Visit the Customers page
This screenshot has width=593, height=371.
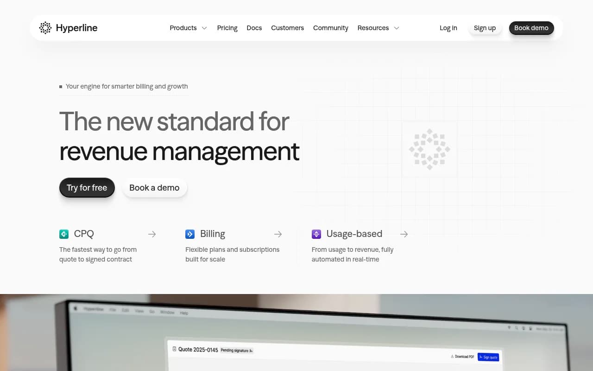[x=288, y=28]
